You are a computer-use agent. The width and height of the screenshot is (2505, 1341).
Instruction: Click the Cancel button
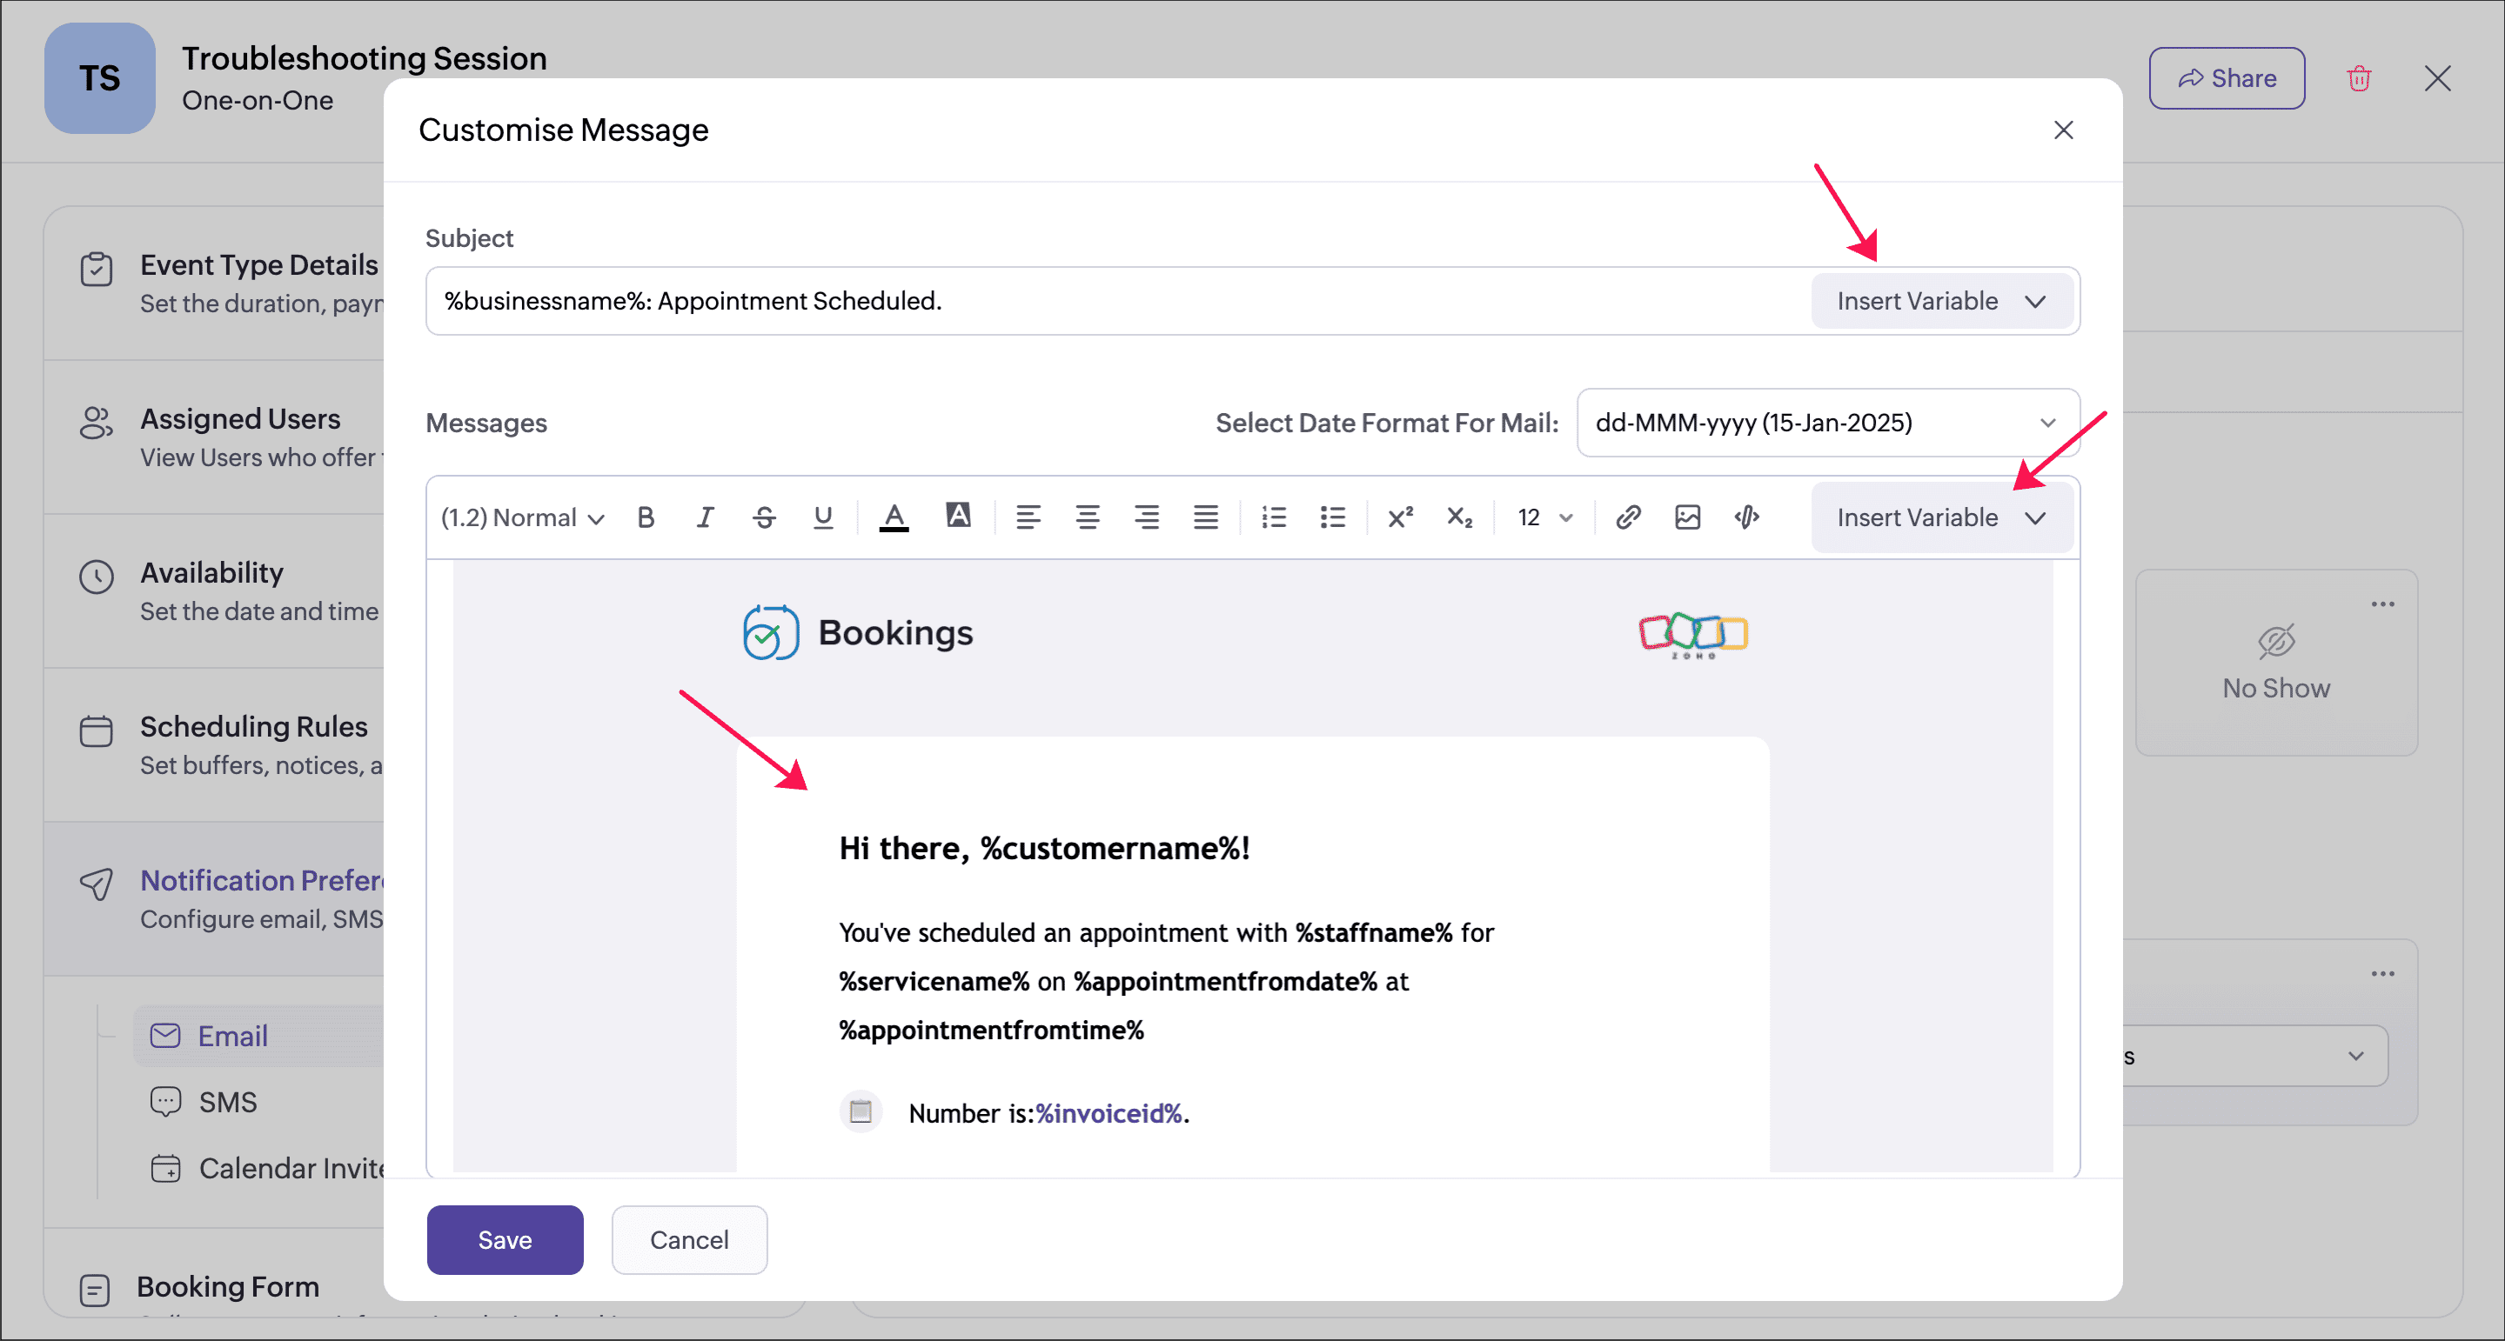pyautogui.click(x=688, y=1240)
